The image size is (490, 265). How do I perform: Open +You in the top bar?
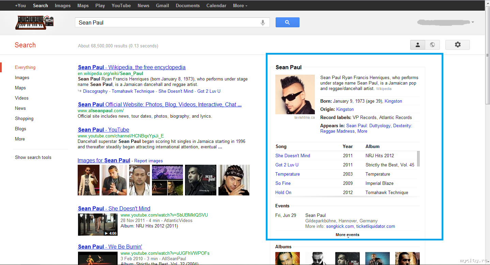(20, 5)
